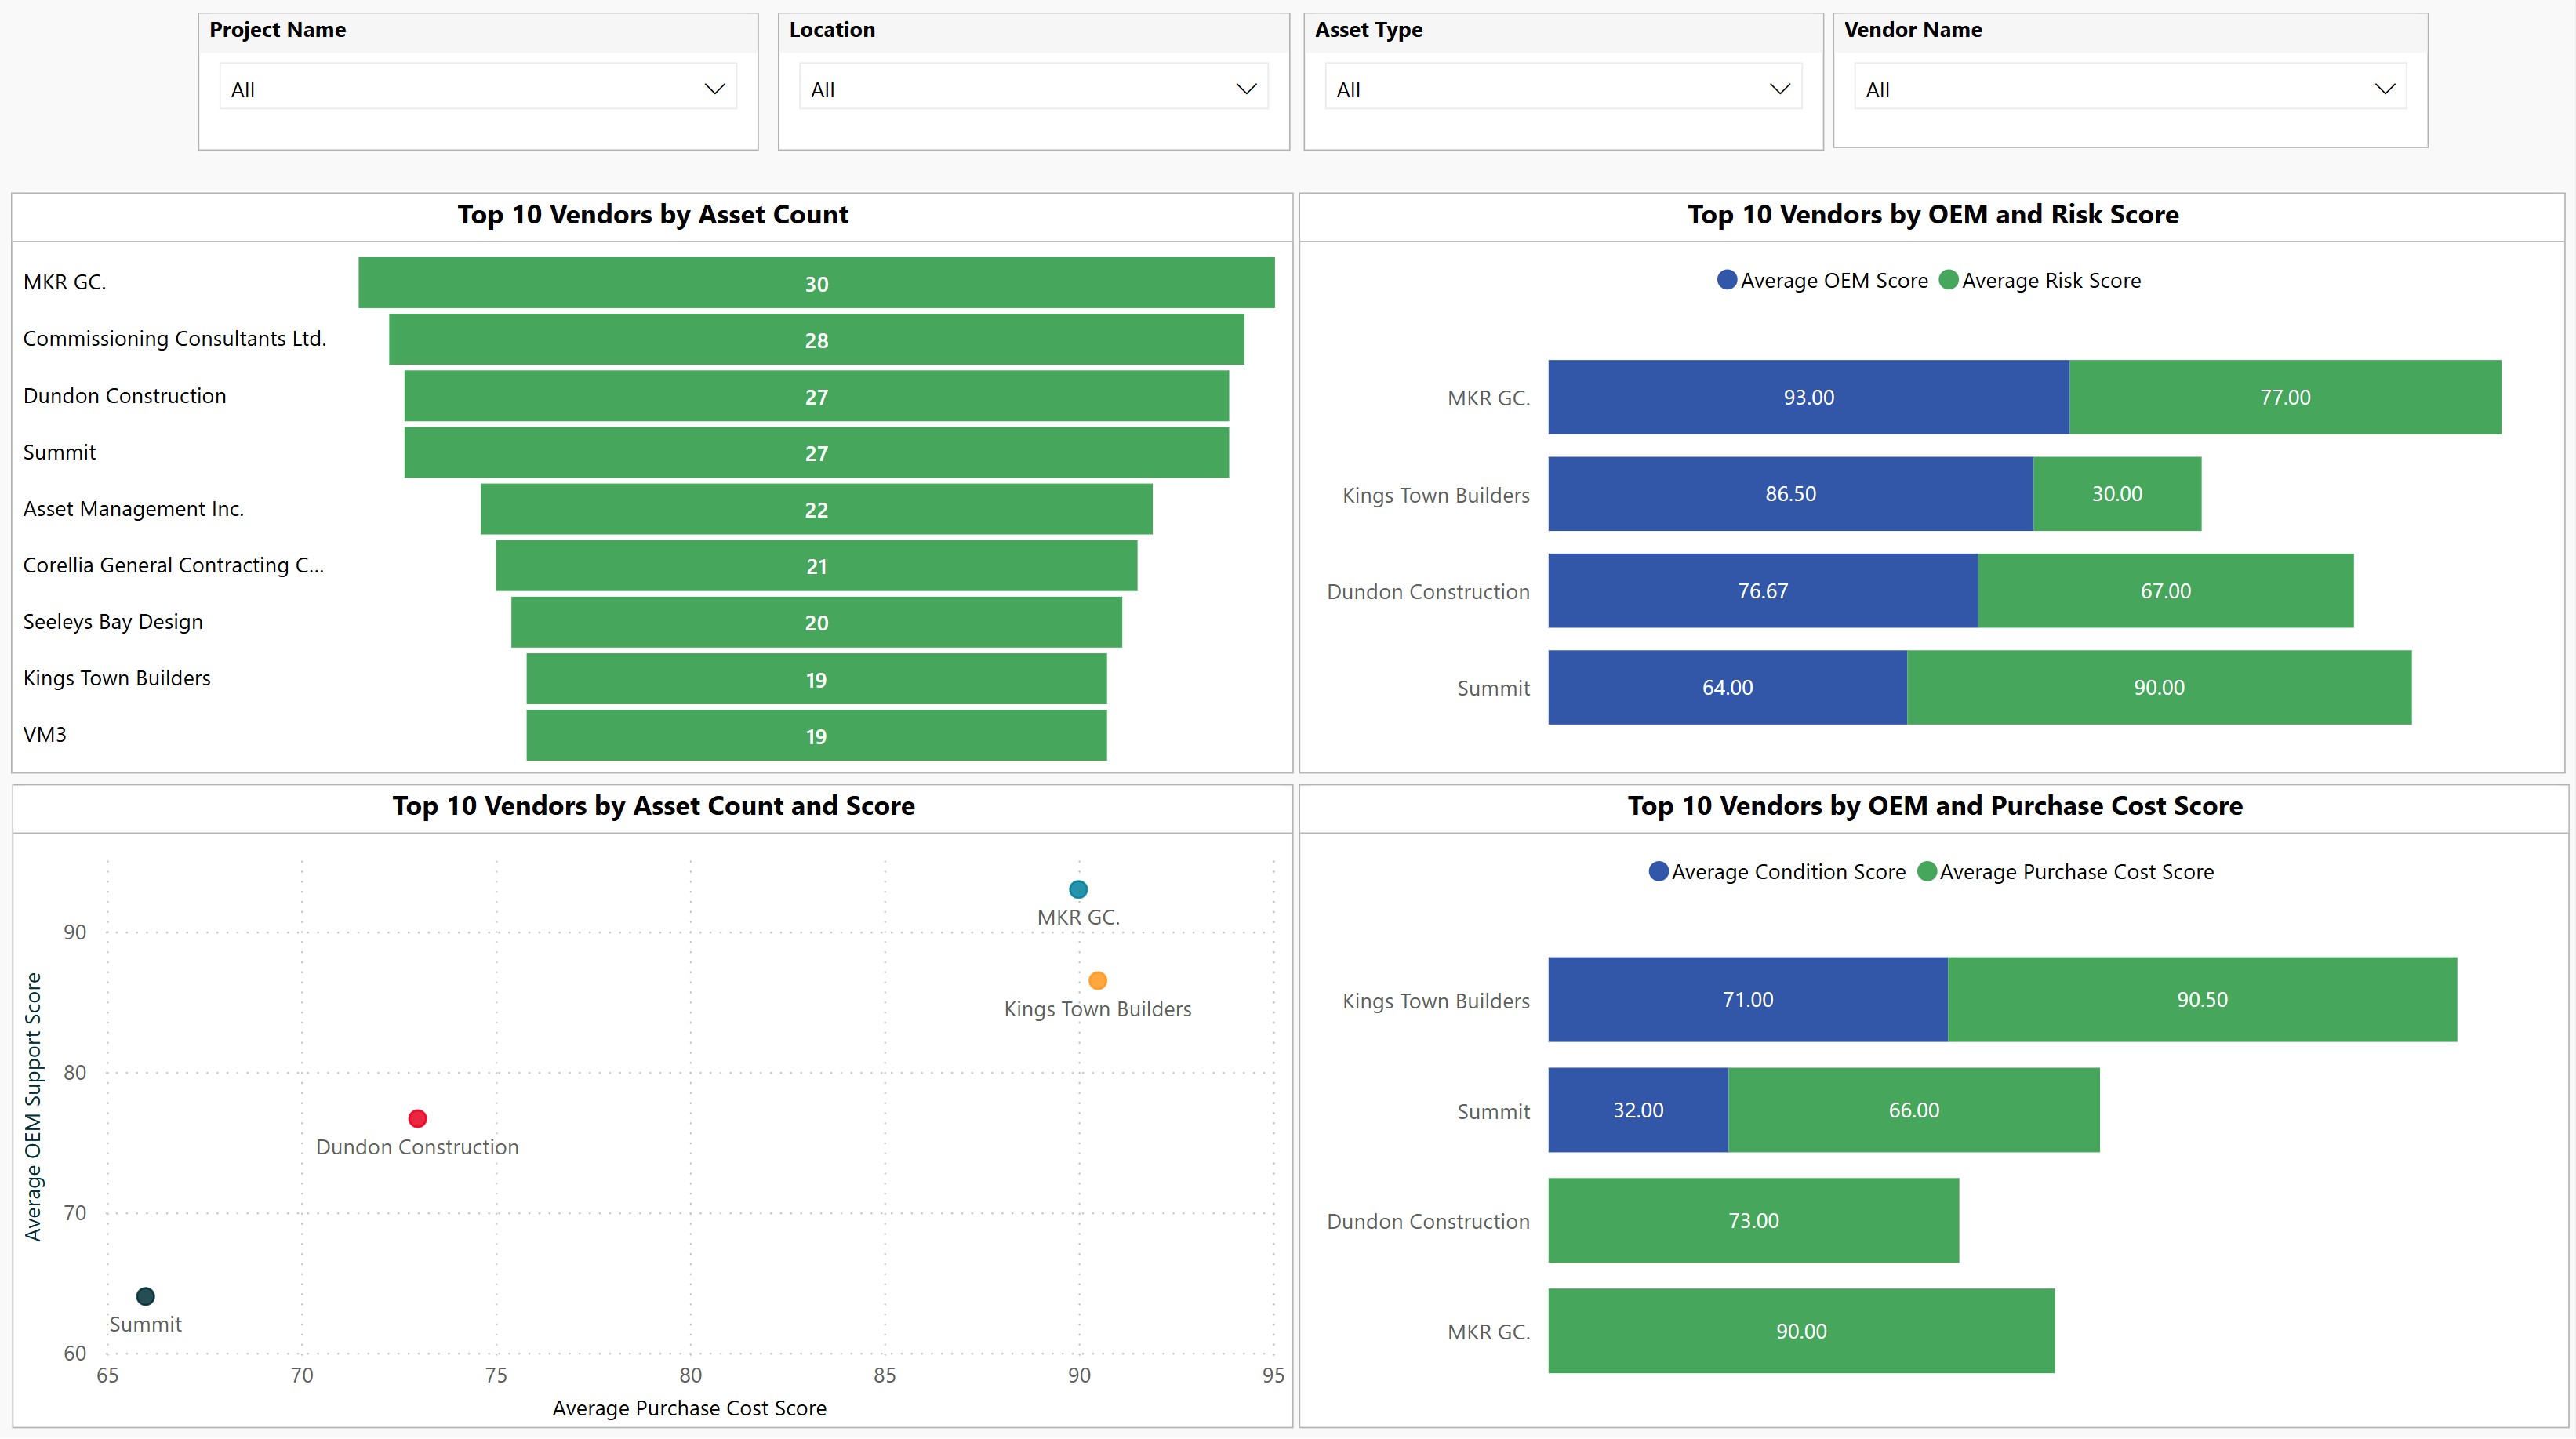Expand the Project Name dropdown chevron
The height and width of the screenshot is (1439, 2576).
tap(714, 89)
